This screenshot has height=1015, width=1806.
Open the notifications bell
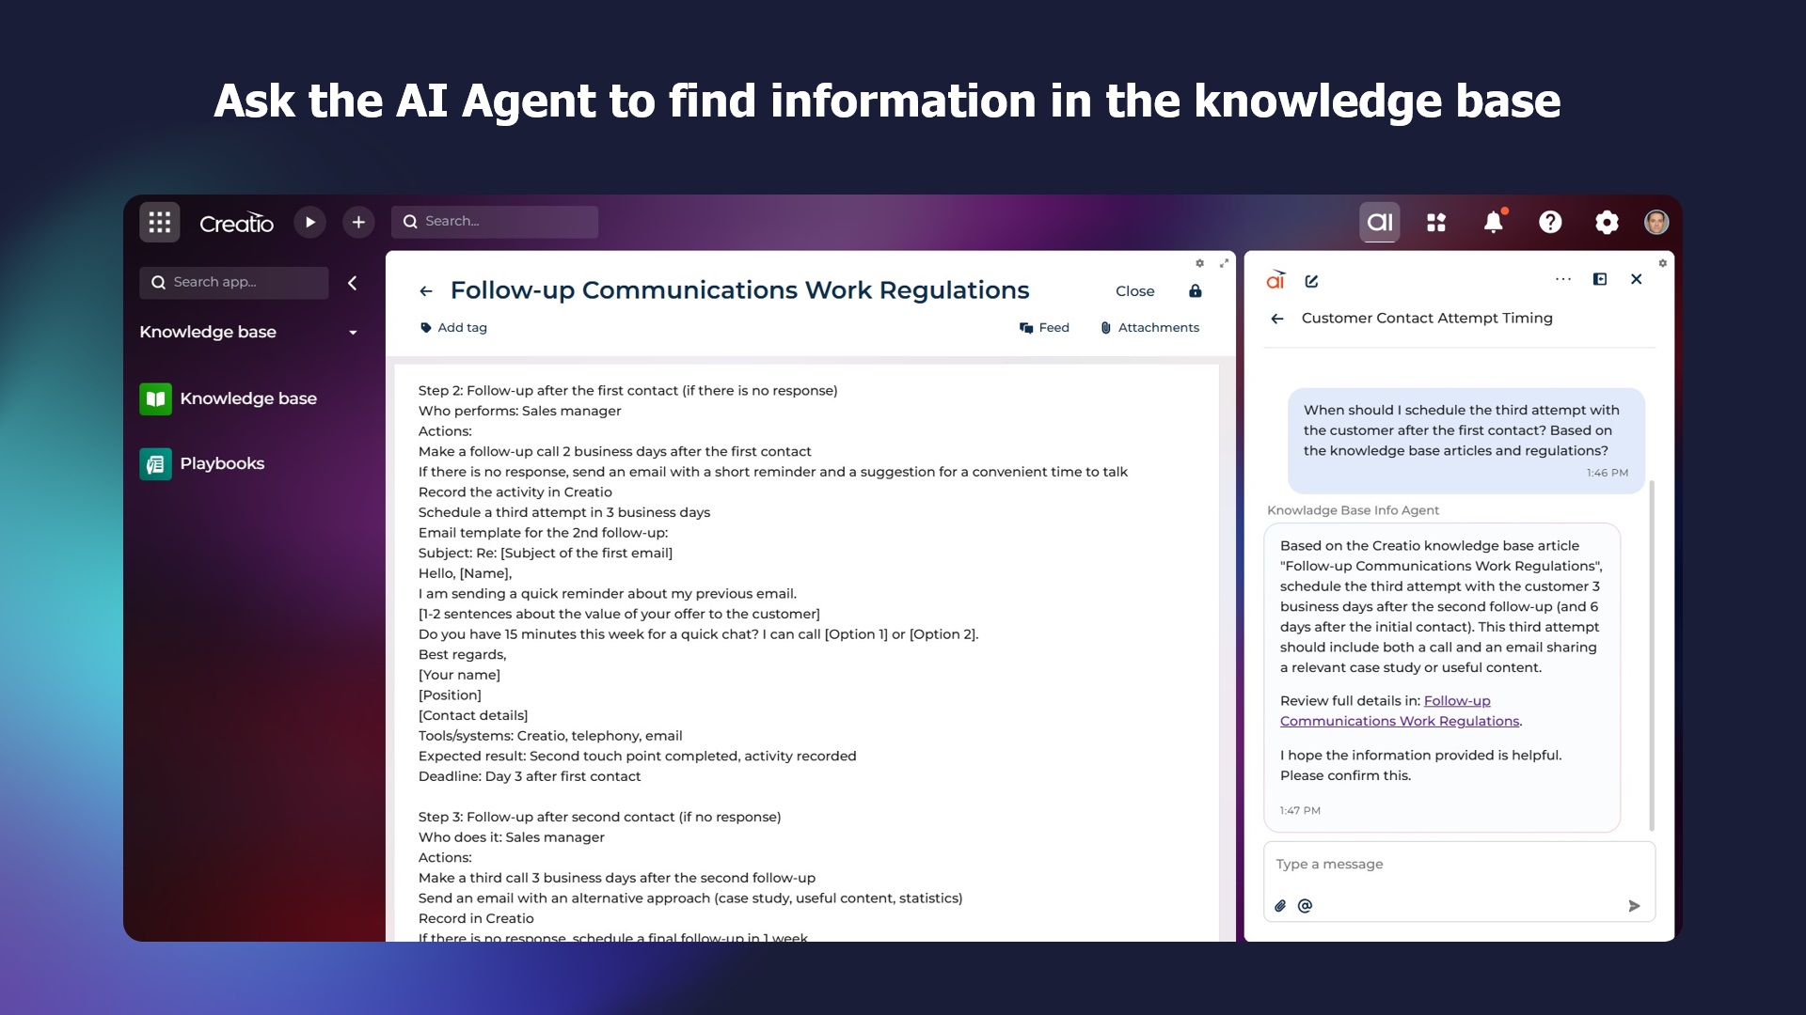1493,223
